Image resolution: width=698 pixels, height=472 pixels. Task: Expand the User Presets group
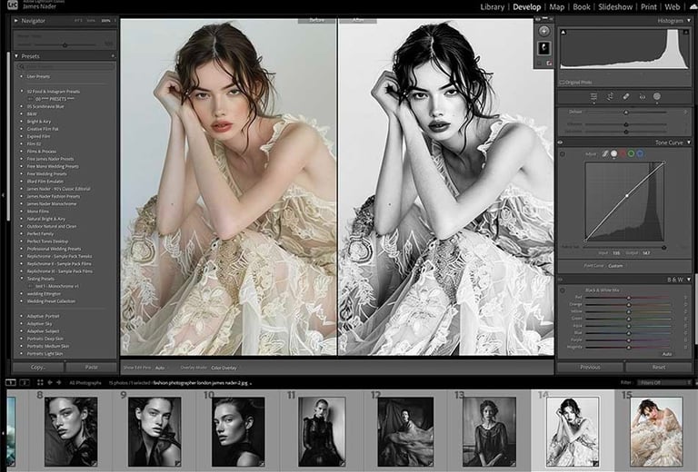pos(22,76)
